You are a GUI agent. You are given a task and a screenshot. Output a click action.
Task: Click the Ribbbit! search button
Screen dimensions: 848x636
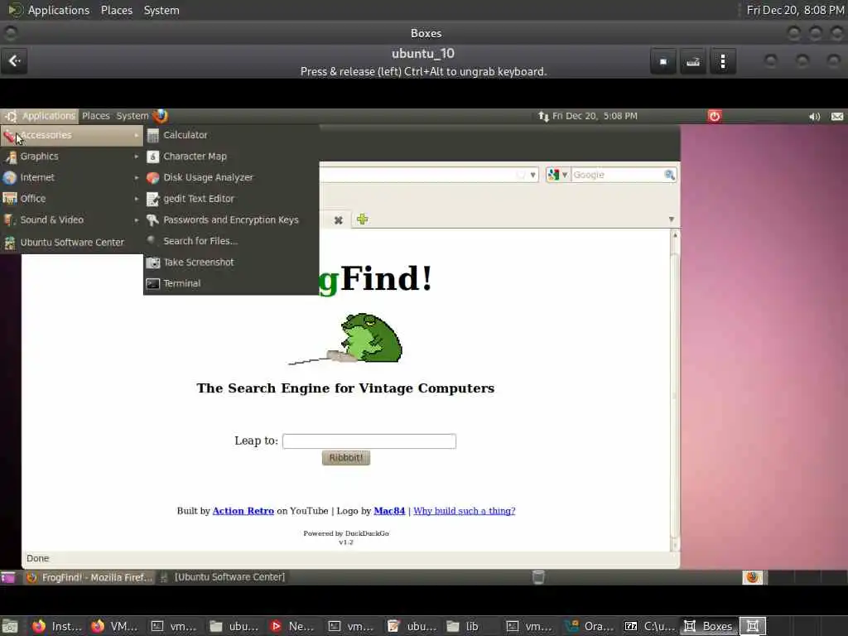pyautogui.click(x=346, y=457)
